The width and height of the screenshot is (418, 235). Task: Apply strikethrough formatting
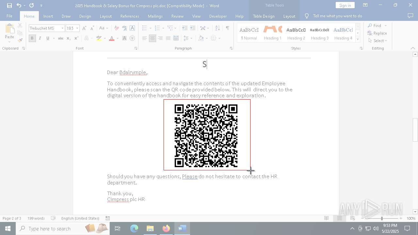click(x=60, y=38)
